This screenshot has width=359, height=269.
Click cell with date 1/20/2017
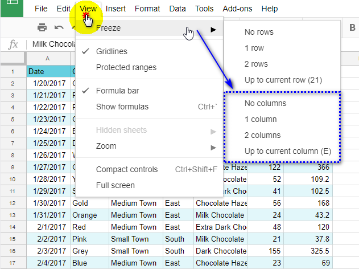coord(48,83)
